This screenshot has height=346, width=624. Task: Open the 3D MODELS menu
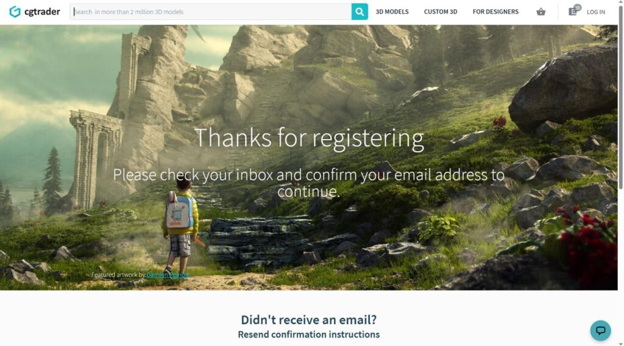[x=392, y=12]
